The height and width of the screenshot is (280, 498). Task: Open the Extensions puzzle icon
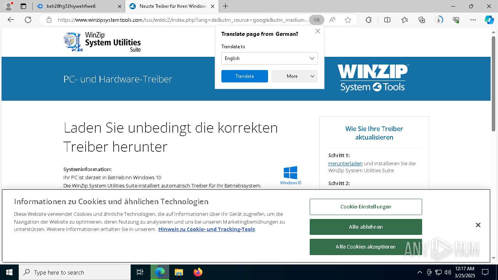368,20
